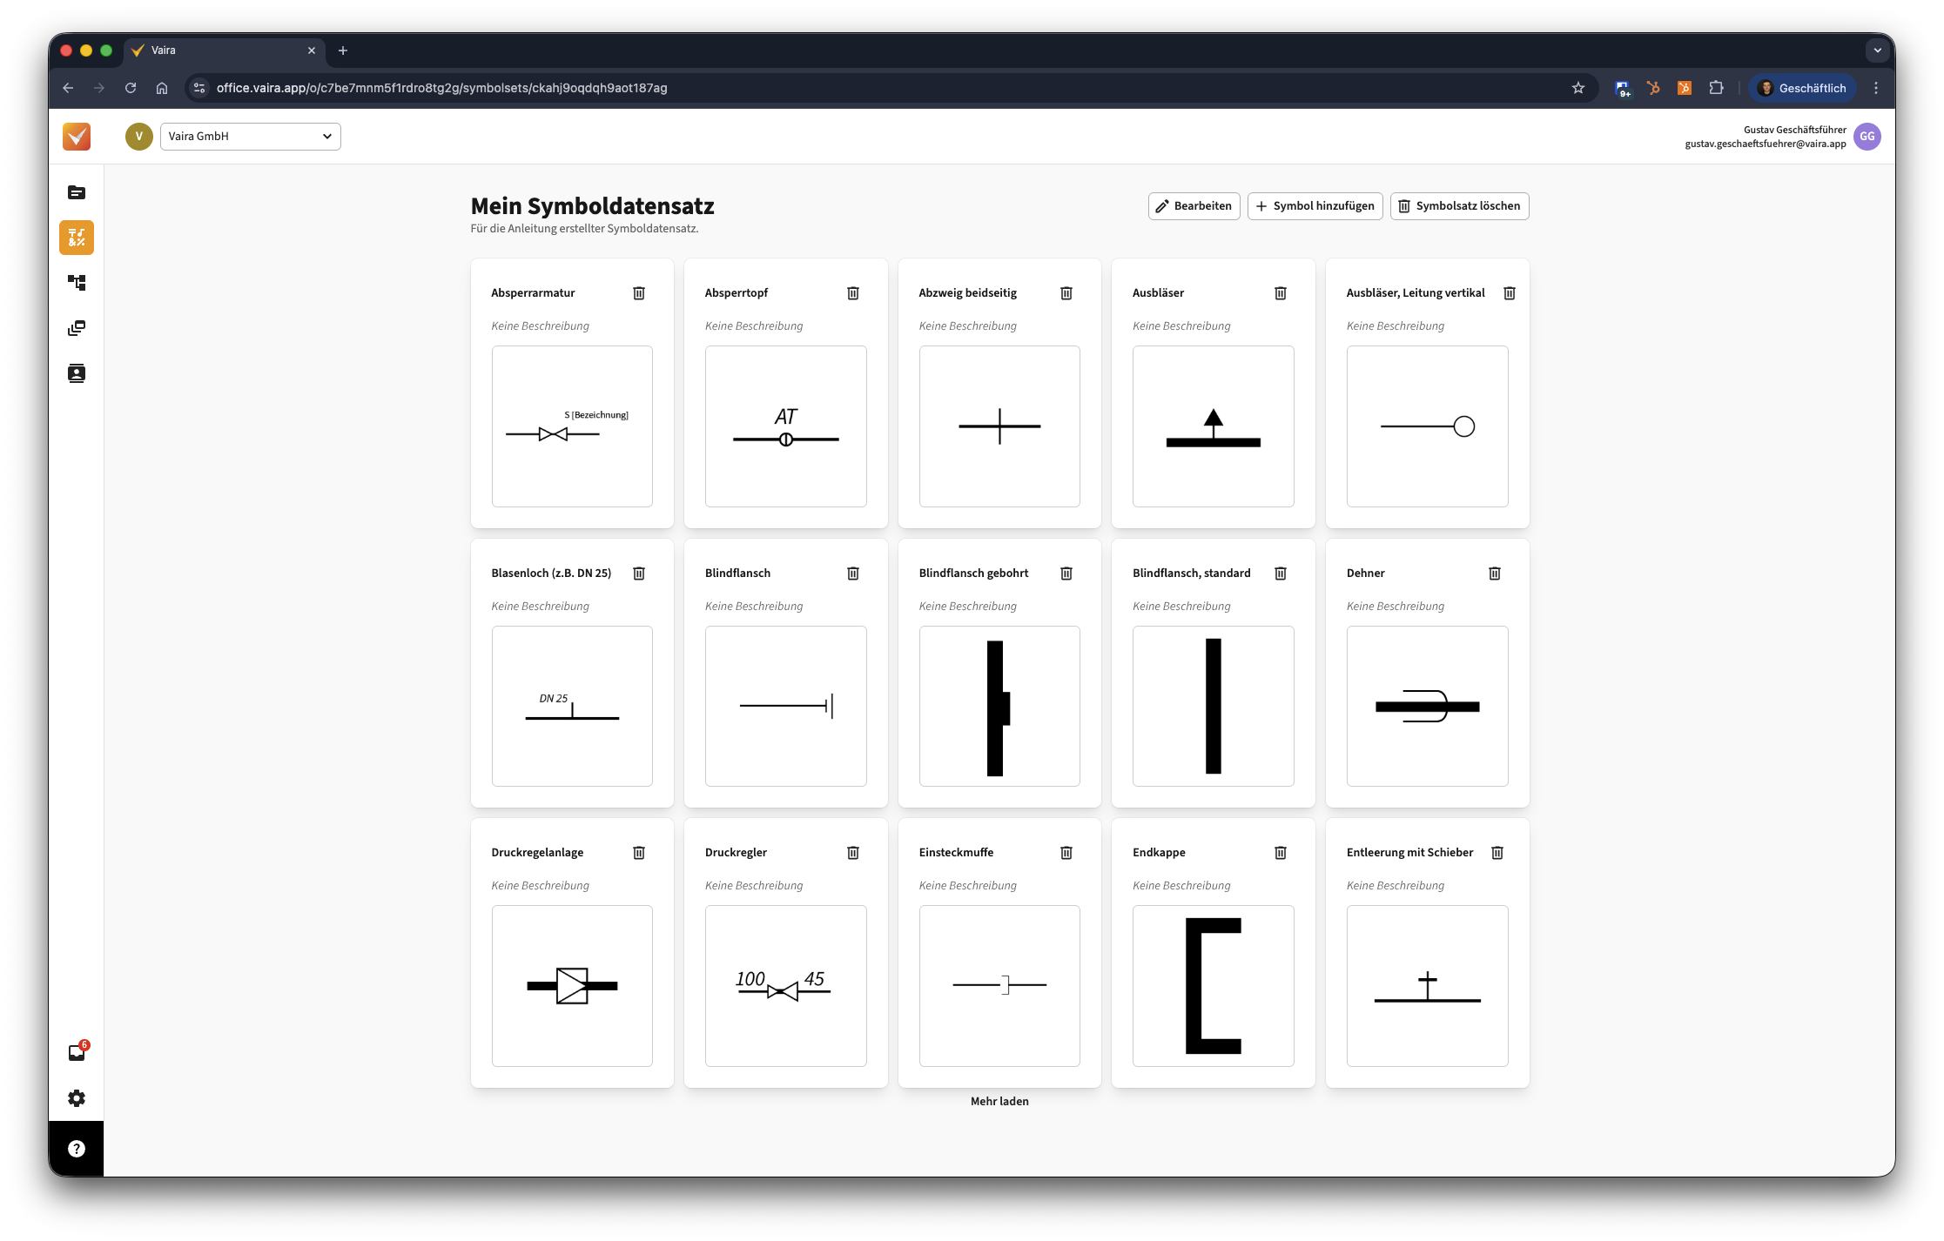Click the projects folder sidebar icon
The height and width of the screenshot is (1241, 1944).
coord(77,192)
